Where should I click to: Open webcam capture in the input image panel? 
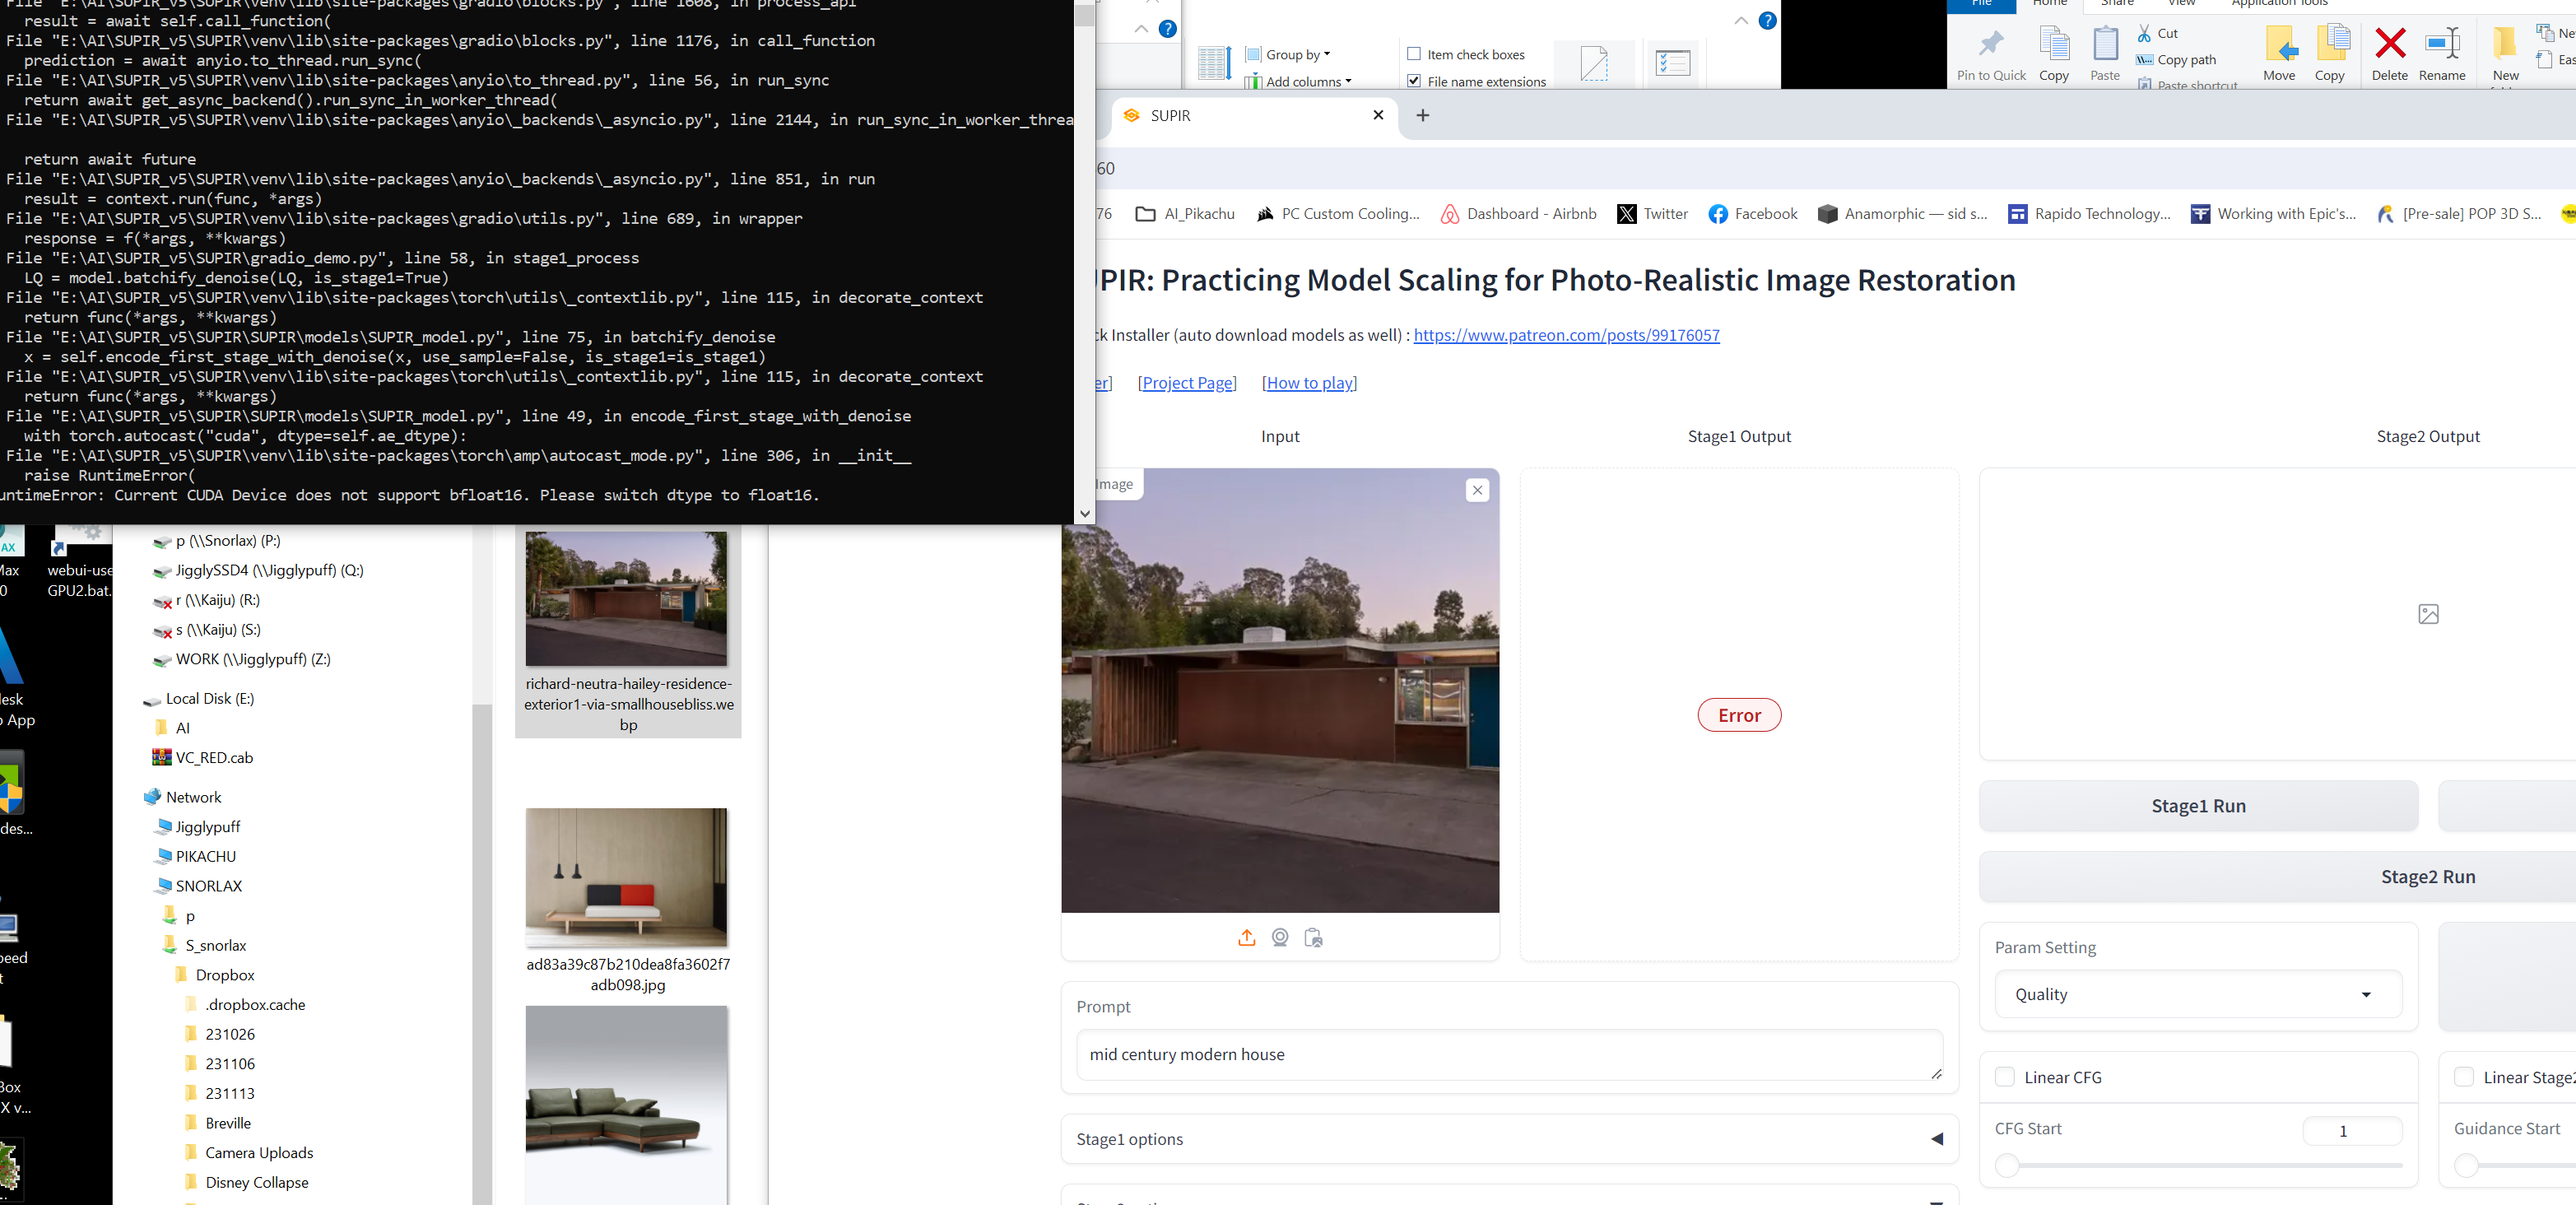click(x=1279, y=938)
